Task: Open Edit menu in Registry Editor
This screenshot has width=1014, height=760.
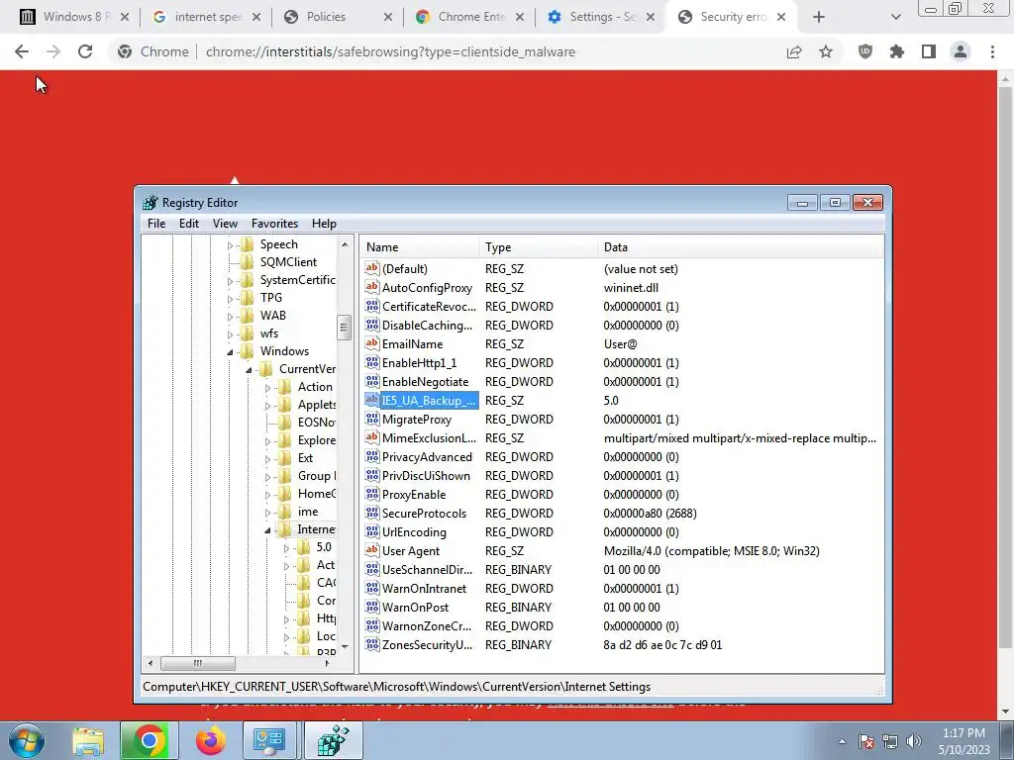Action: (x=189, y=224)
